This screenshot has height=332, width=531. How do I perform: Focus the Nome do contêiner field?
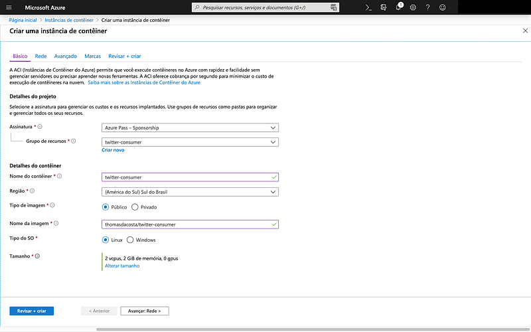190,177
